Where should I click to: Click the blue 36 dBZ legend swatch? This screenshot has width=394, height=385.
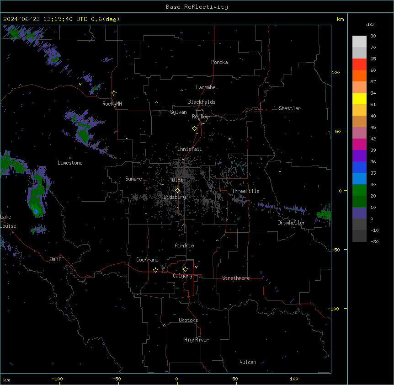tap(359, 167)
